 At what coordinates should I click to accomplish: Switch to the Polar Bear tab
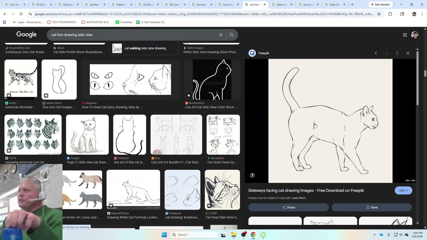(335, 5)
